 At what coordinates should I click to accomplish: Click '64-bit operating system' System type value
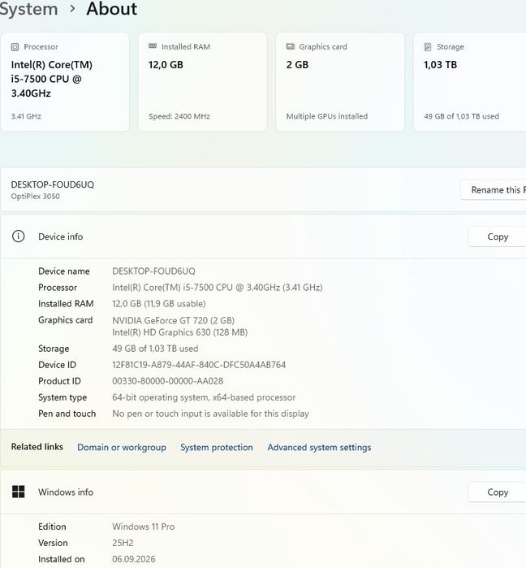(204, 397)
